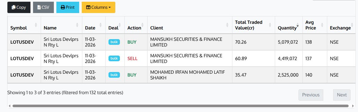This screenshot has height=112, width=358.
Task: Click bulk badge in SELL row
Action: pos(114,59)
